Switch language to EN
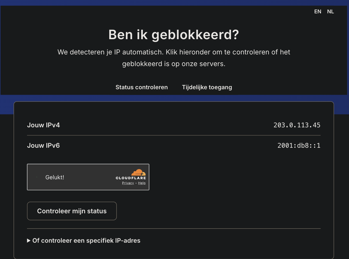Viewport: 349px width, 259px height. (x=318, y=11)
